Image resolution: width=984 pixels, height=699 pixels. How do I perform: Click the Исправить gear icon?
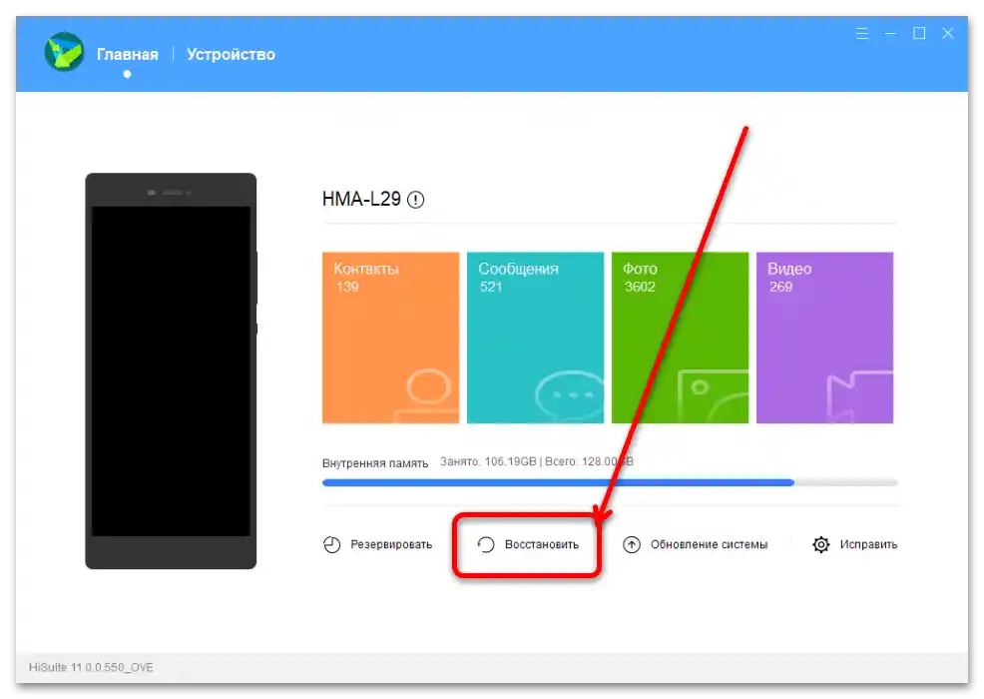tap(821, 544)
